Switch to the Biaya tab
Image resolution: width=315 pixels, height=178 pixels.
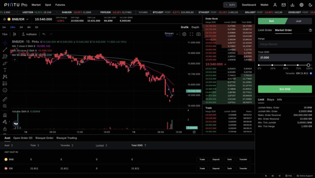[270, 100]
